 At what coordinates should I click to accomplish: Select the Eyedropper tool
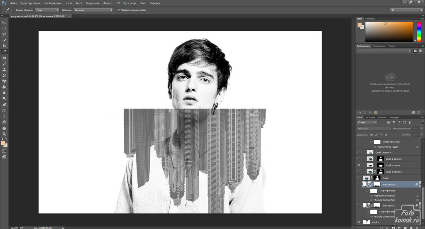[5, 52]
